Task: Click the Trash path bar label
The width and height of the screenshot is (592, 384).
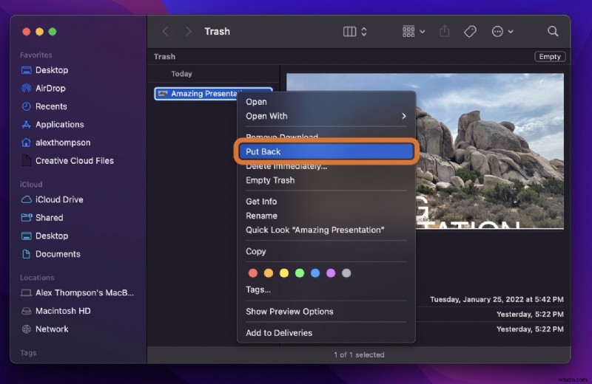Action: pyautogui.click(x=164, y=57)
